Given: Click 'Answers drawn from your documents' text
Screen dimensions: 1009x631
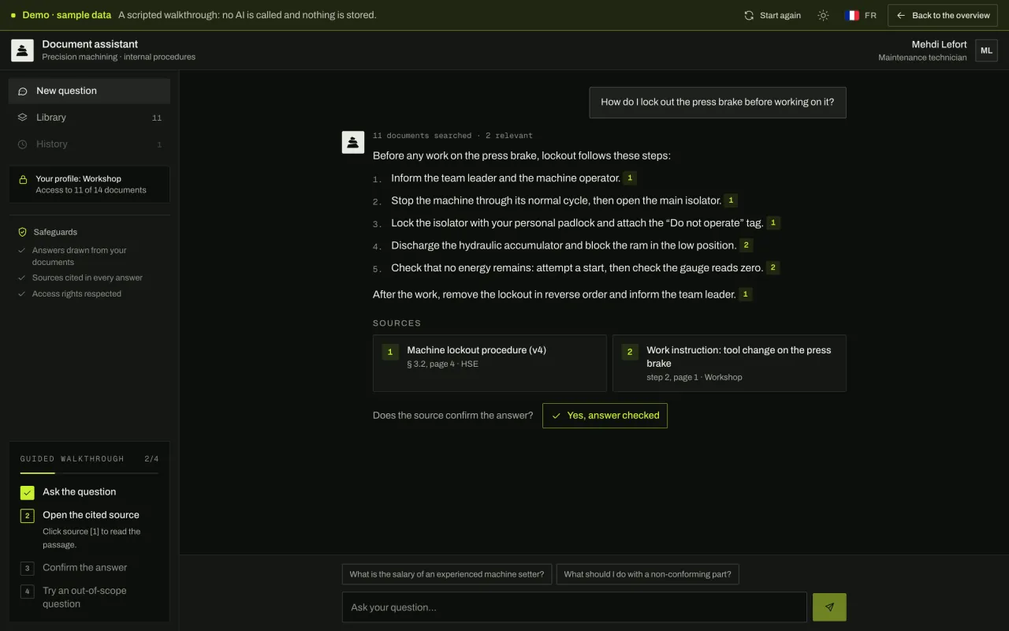Looking at the screenshot, I should pyautogui.click(x=79, y=256).
